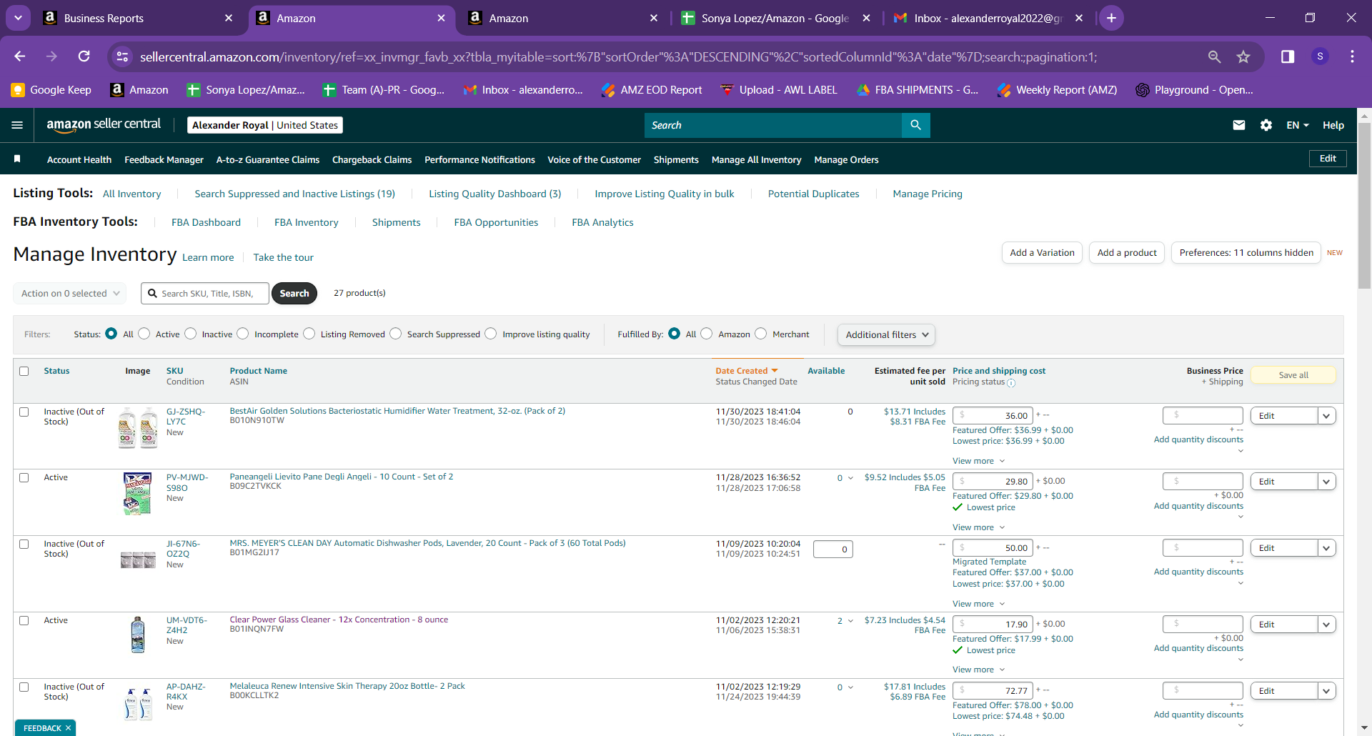Open the Playground - OpenAI bookmark

click(1194, 90)
